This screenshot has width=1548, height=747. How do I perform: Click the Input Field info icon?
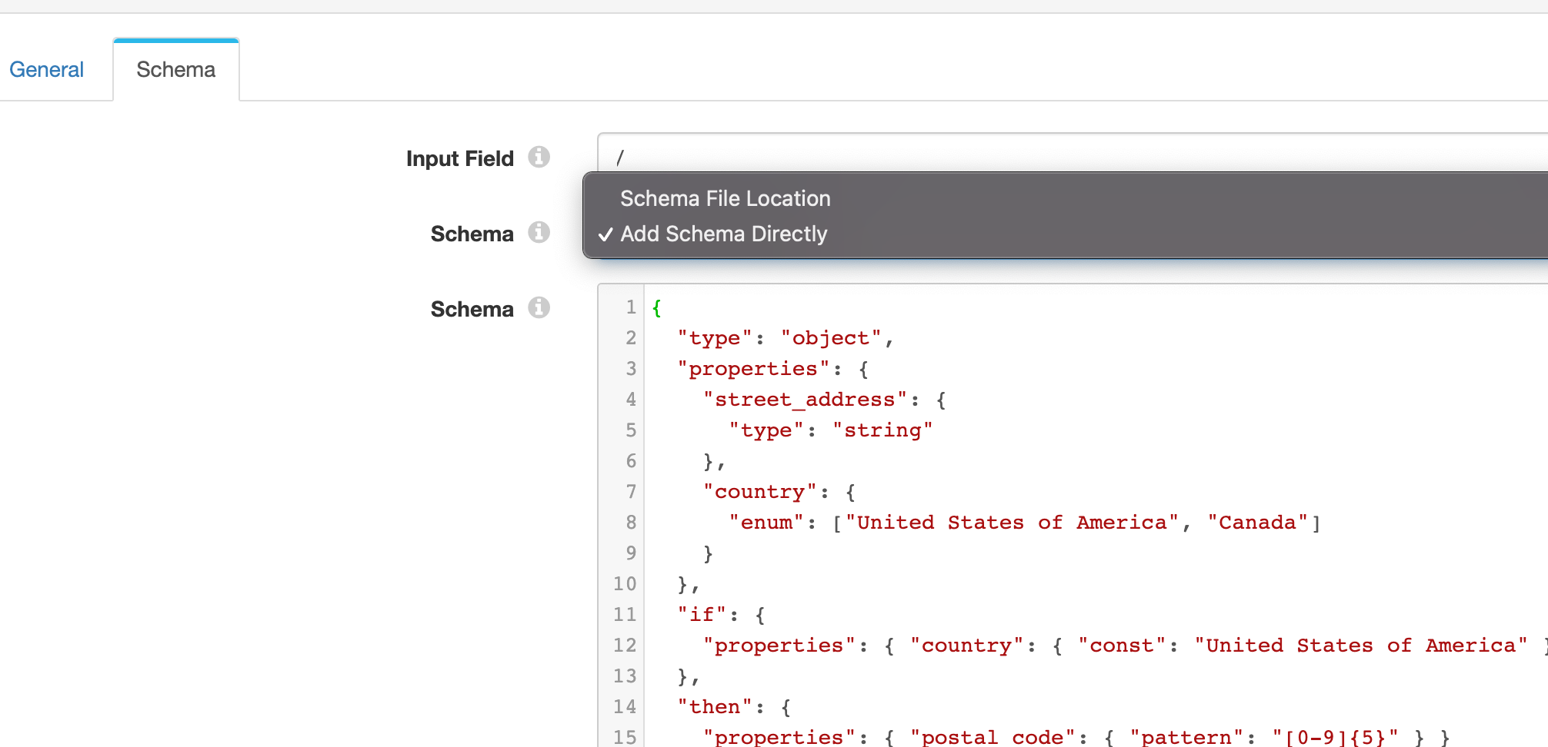539,157
